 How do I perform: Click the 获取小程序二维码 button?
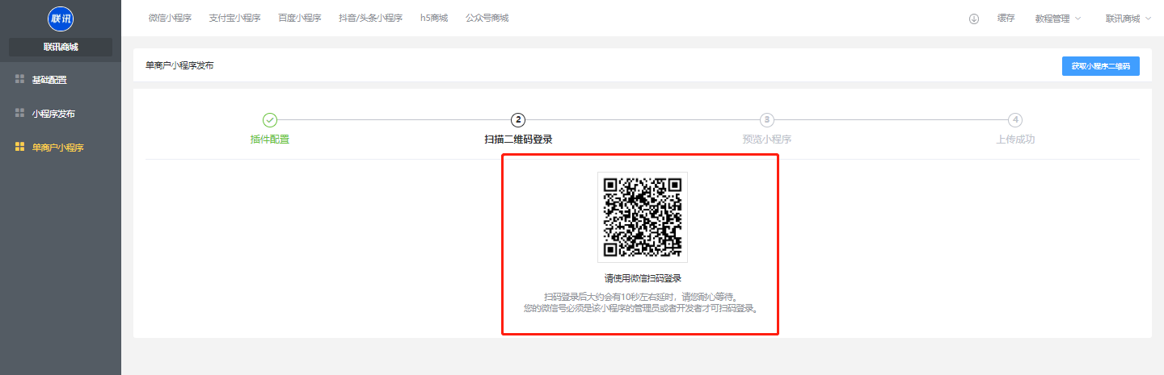[x=1101, y=66]
